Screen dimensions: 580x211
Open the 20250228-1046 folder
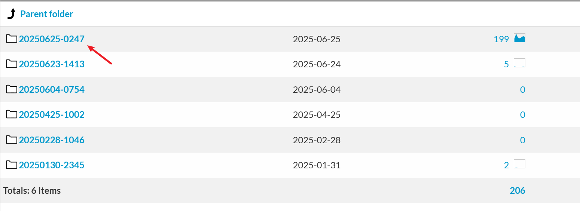(52, 140)
